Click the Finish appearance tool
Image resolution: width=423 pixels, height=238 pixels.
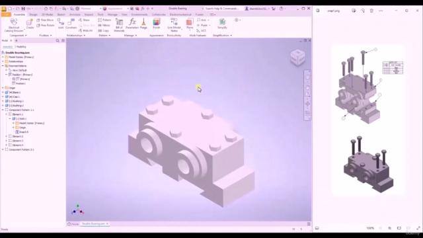coord(157,24)
